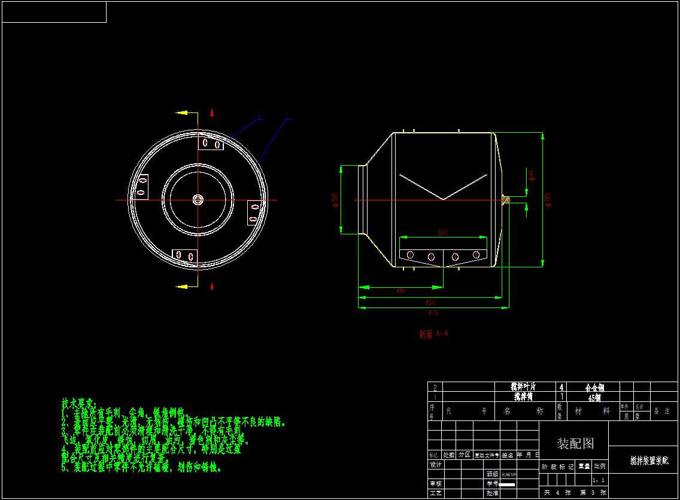
Task: Click the 签名 column header
Action: tap(508, 455)
